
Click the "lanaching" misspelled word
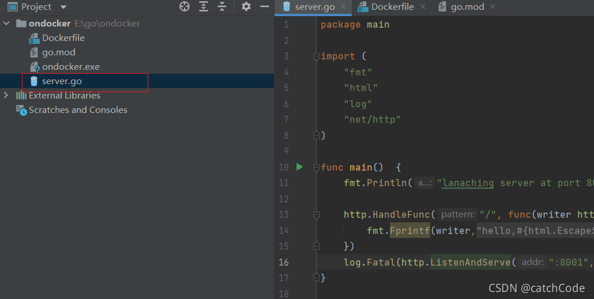pos(468,183)
